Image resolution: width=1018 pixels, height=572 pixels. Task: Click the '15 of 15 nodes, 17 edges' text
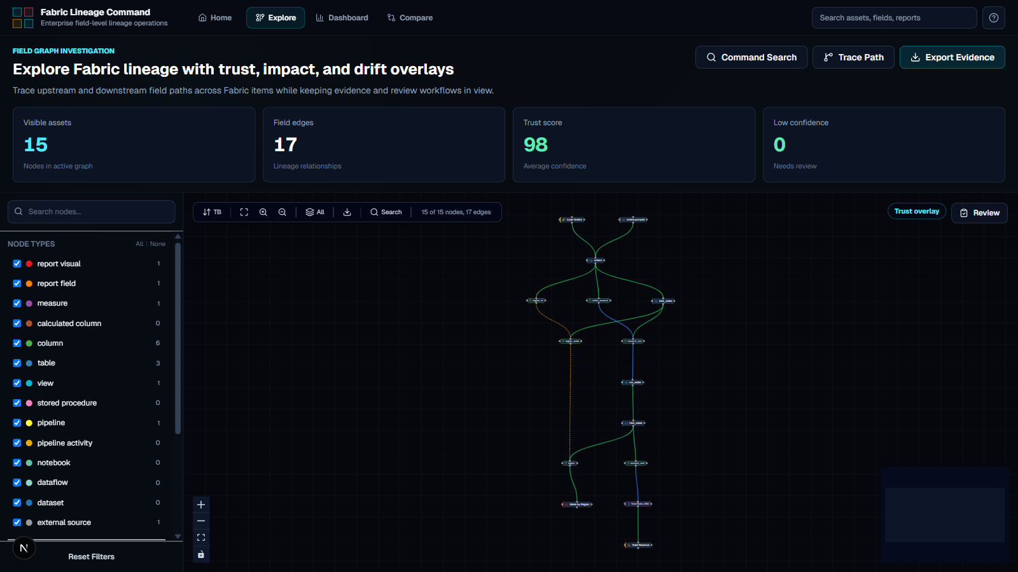[456, 212]
